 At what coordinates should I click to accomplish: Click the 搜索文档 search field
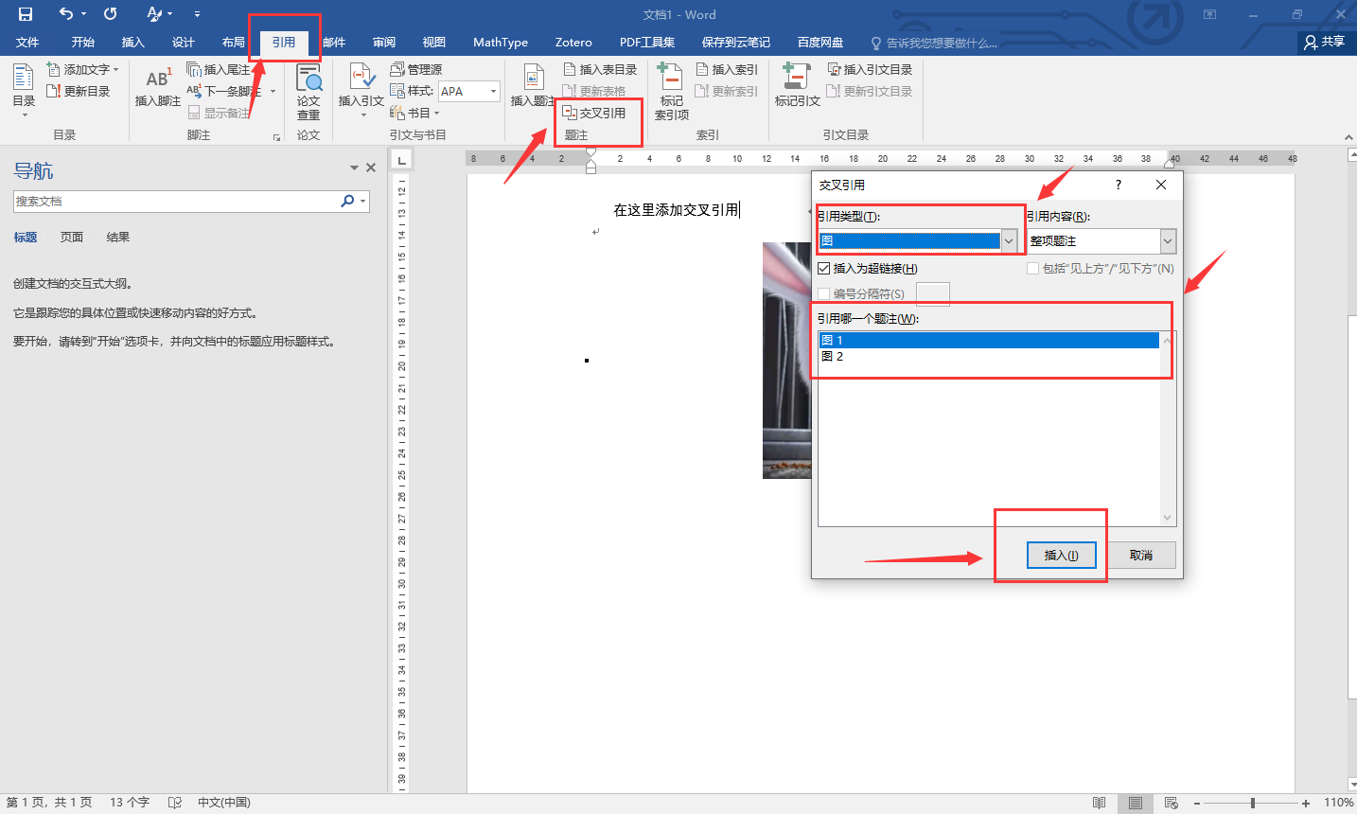[x=177, y=202]
